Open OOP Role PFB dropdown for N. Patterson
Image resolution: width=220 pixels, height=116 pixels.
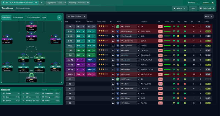tap(94, 31)
